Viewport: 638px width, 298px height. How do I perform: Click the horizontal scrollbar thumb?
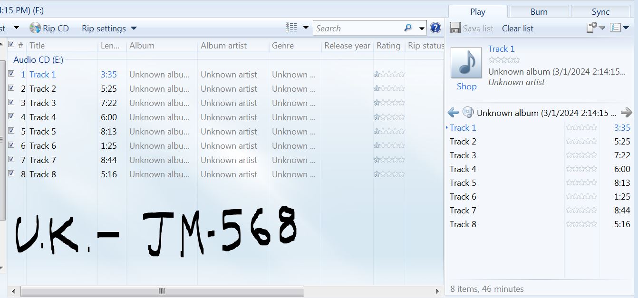point(162,291)
